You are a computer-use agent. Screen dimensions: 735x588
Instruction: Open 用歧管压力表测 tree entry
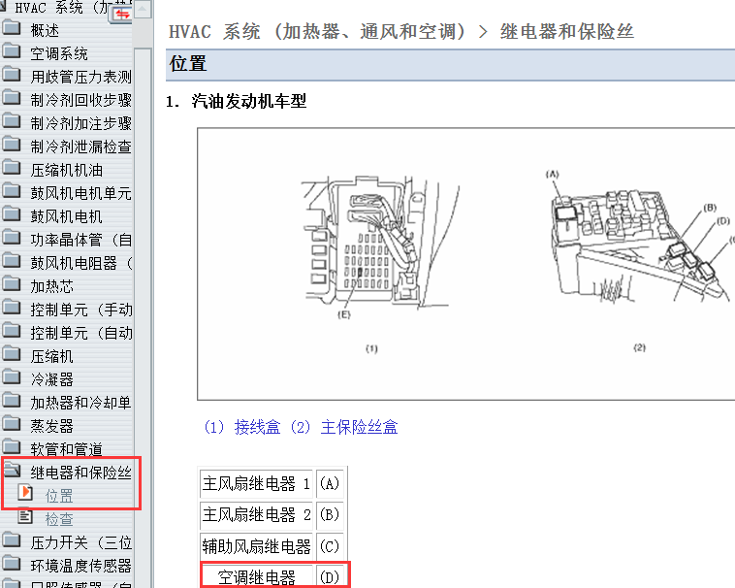click(80, 77)
